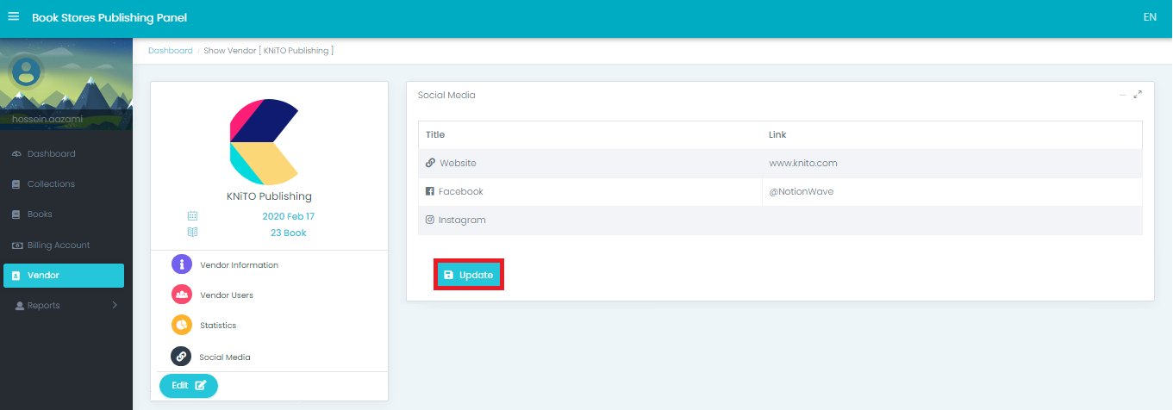Image resolution: width=1173 pixels, height=410 pixels.
Task: Open the hamburger menu icon
Action: click(x=14, y=17)
